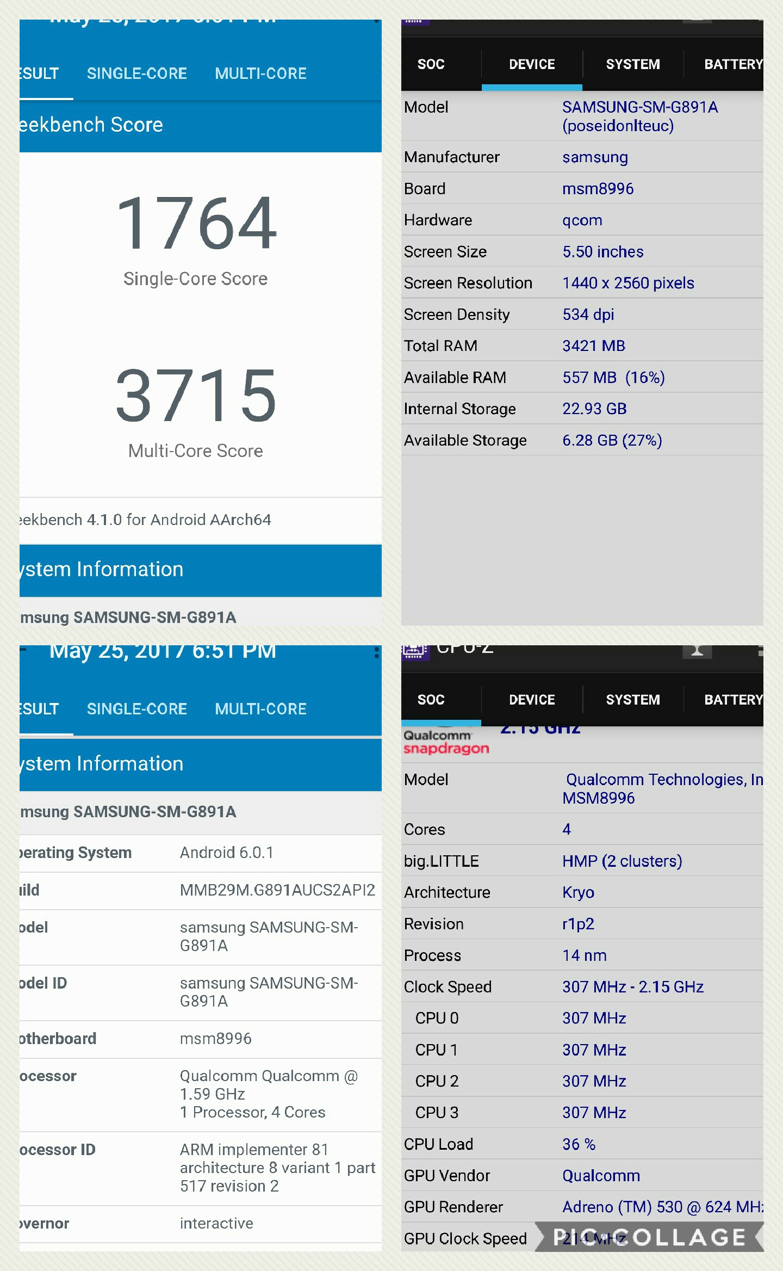Tap the 'Multi-Core Score' label
The image size is (783, 1271).
point(196,451)
